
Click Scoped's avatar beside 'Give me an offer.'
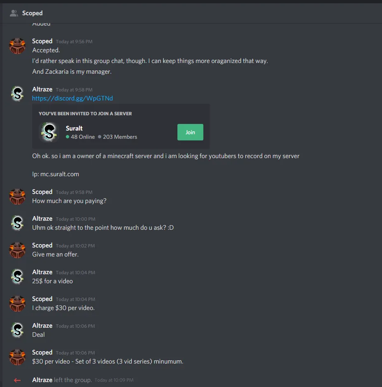18,250
